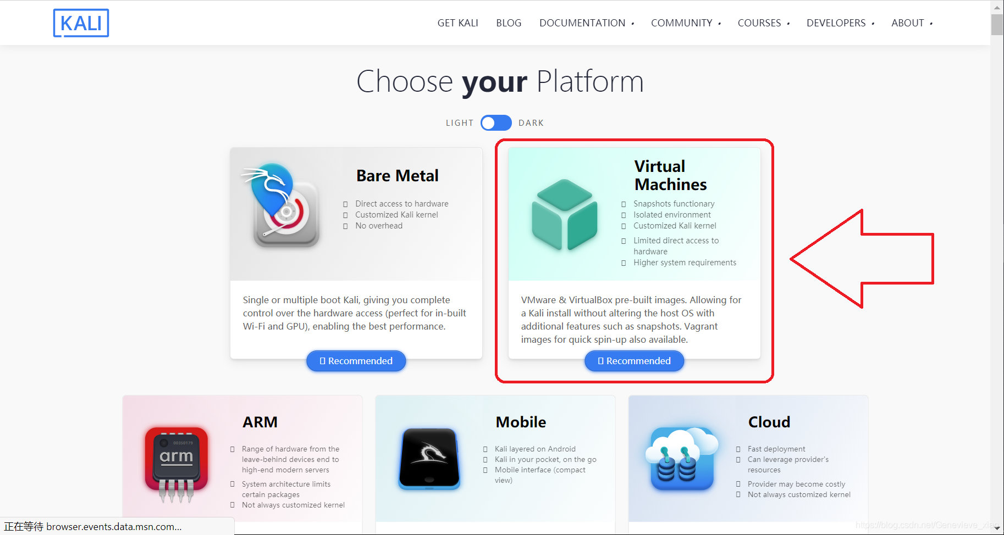Screen dimensions: 1004x535
Task: Click 'Fast deployment' feature text
Action: coord(776,449)
